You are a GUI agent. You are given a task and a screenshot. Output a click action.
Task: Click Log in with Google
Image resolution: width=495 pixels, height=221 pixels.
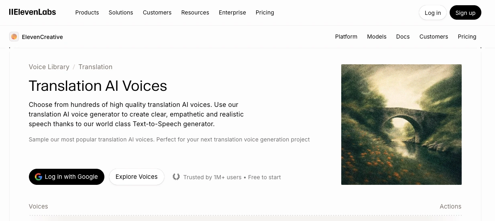(x=67, y=177)
